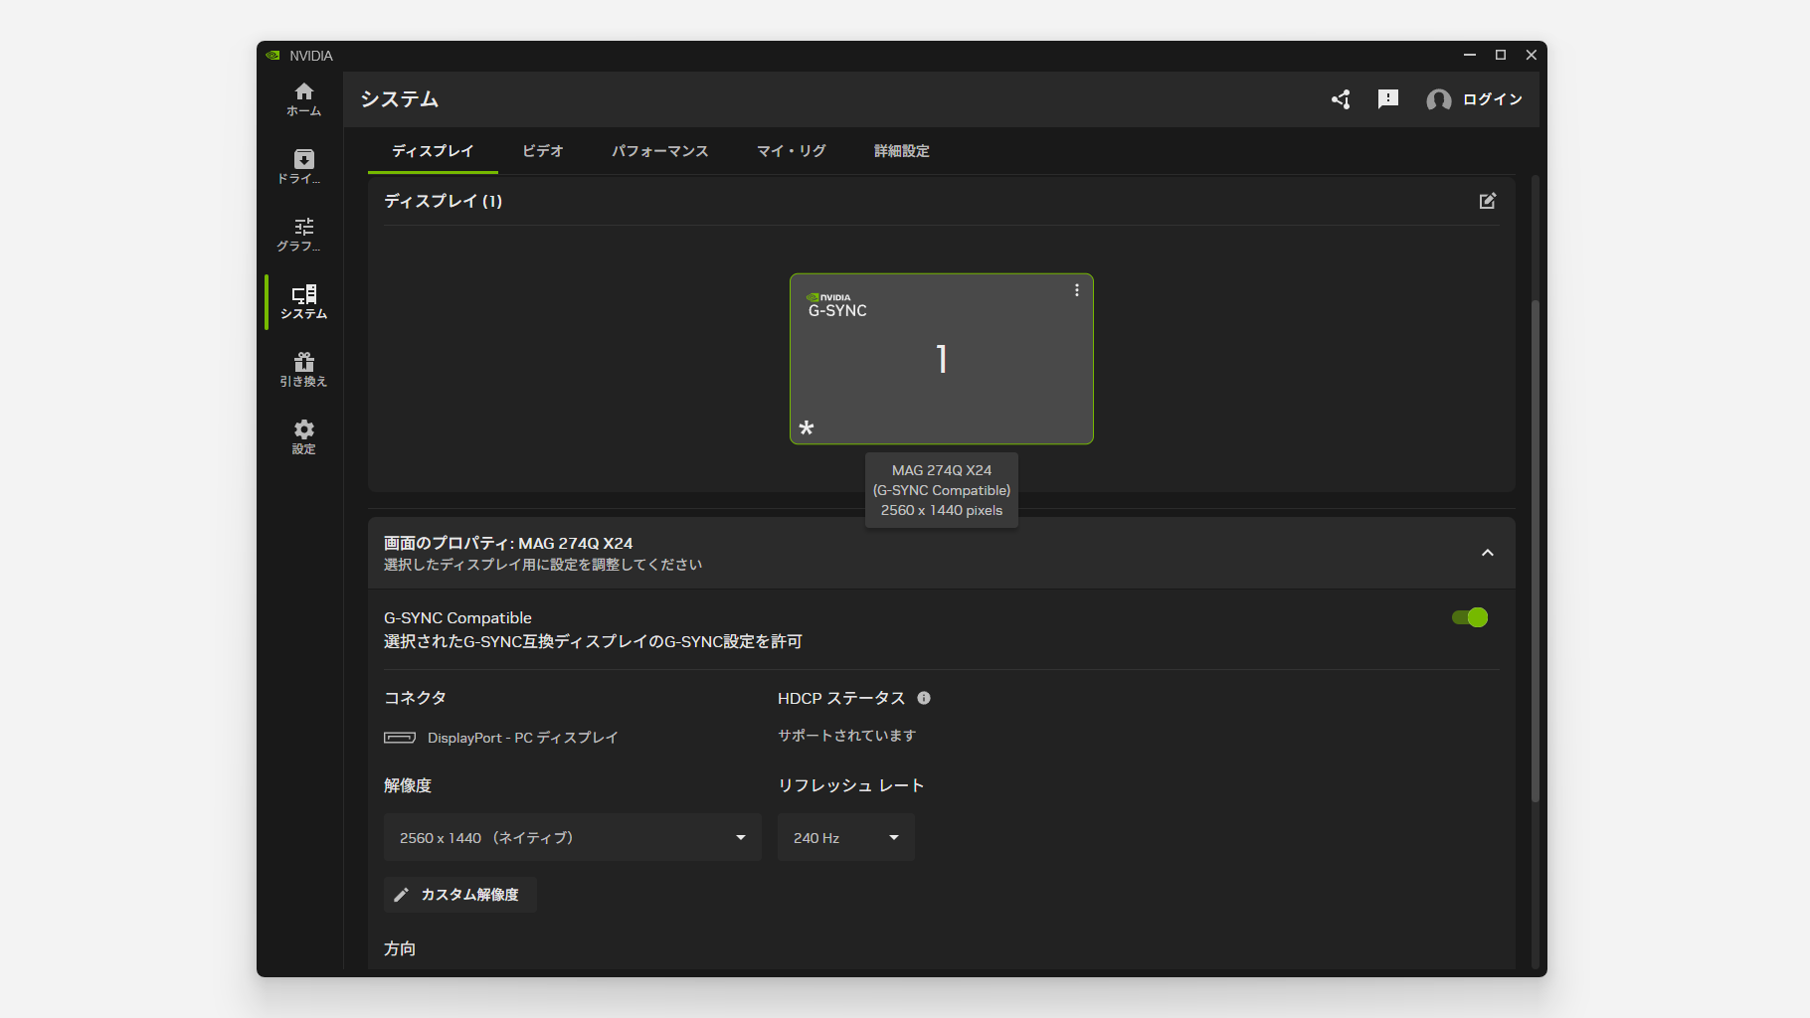Viewport: 1810px width, 1018px height.
Task: Open the 解像度 2560 x 1440 dropdown
Action: 573,837
